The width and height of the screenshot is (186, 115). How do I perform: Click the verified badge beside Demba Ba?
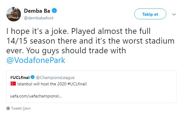pos(54,11)
